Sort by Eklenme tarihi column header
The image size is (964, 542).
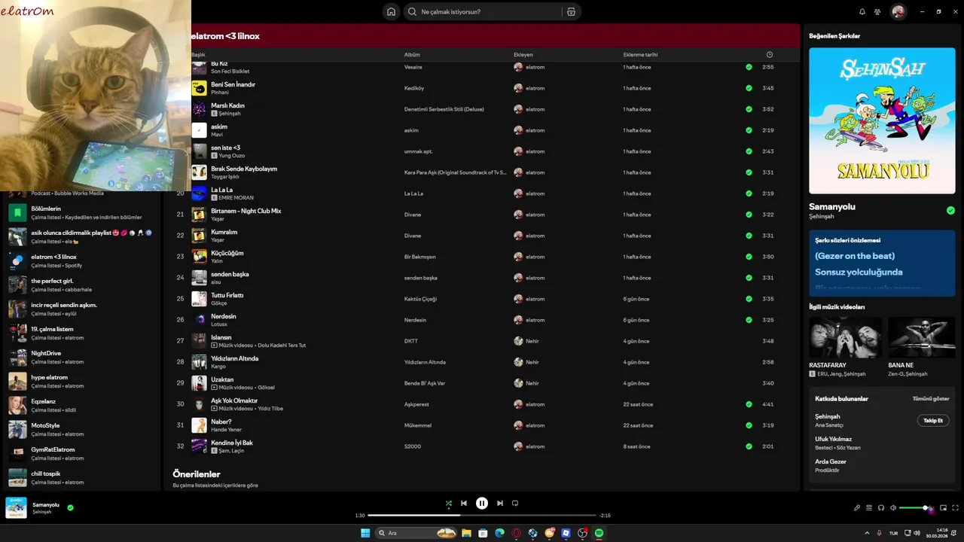pyautogui.click(x=640, y=55)
